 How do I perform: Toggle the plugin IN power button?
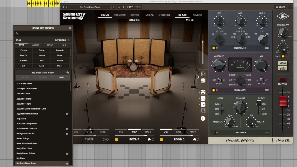coord(114,7)
